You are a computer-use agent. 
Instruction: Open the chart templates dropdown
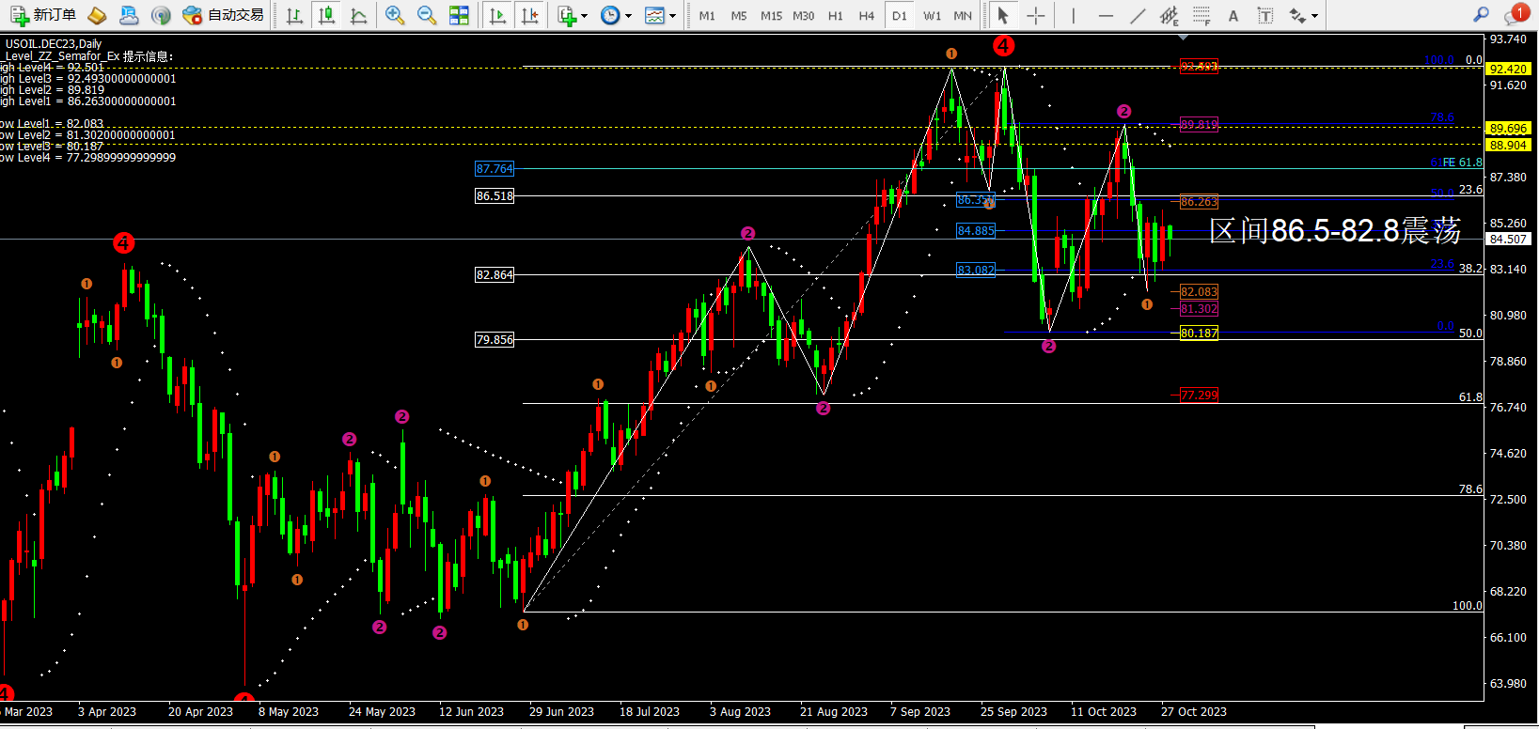point(660,15)
